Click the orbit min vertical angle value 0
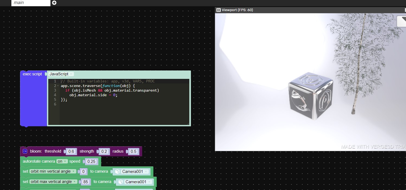This screenshot has width=406, height=190. point(84,171)
